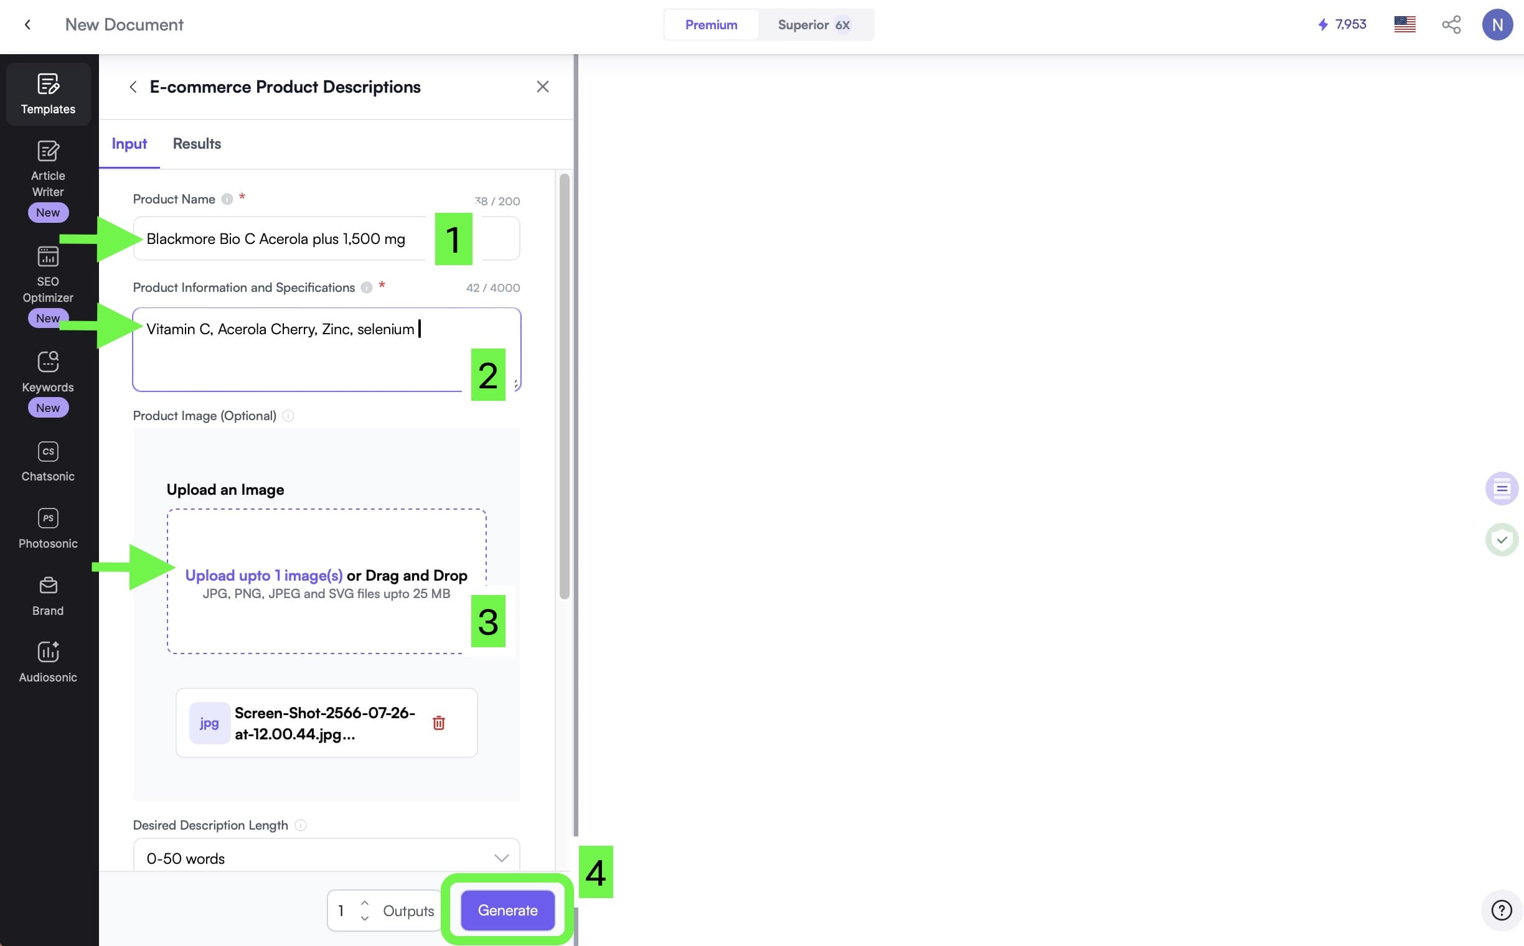Open the US flag language selector
The width and height of the screenshot is (1524, 946).
[x=1404, y=25]
